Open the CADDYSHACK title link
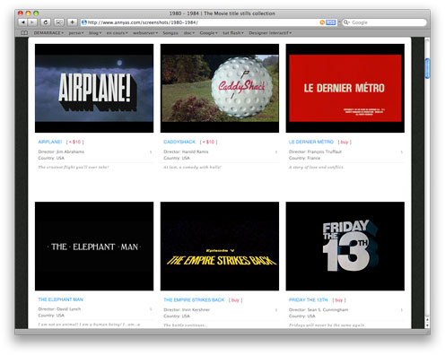Screen dimensions: 445x355 [179, 142]
